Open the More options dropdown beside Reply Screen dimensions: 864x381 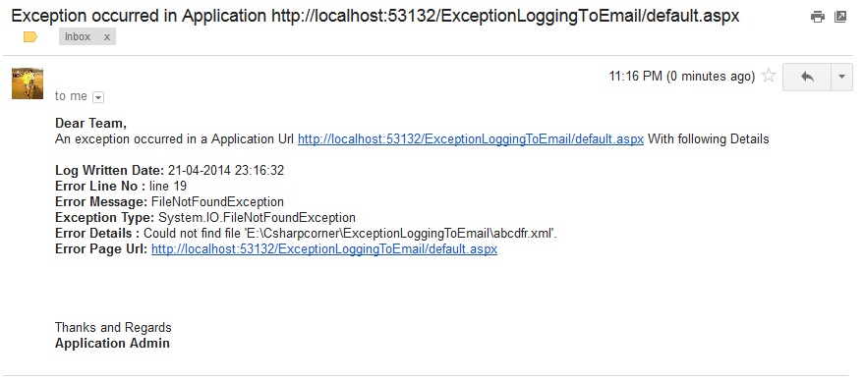(841, 77)
